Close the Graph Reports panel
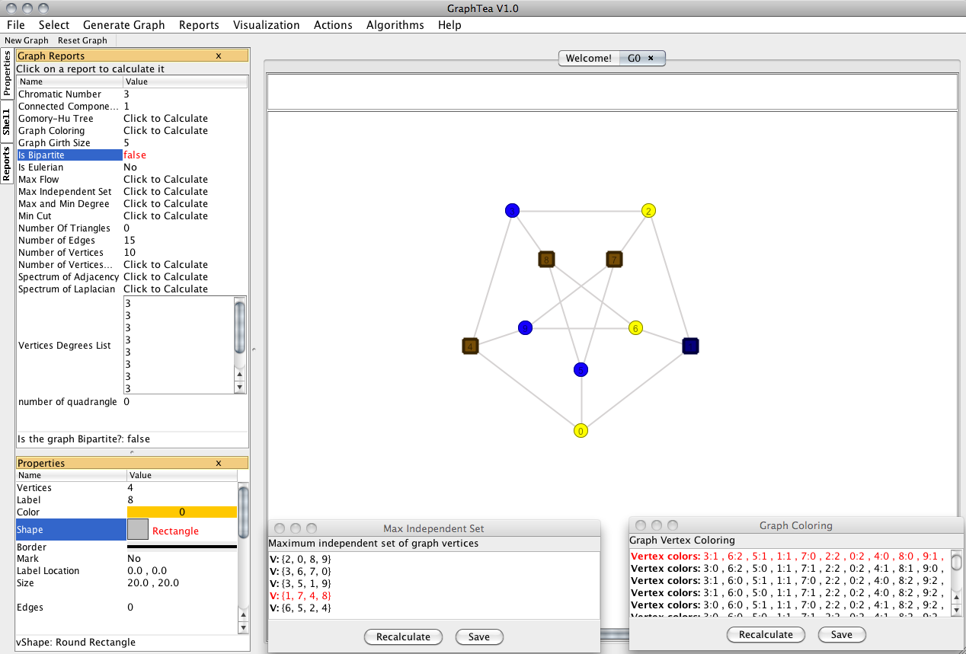The width and height of the screenshot is (966, 654). pyautogui.click(x=219, y=56)
